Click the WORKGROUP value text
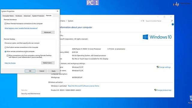Viewport: 192px width, 108px height. (77, 77)
